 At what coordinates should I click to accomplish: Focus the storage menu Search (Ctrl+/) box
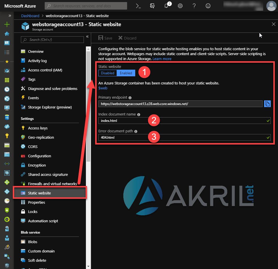52,40
